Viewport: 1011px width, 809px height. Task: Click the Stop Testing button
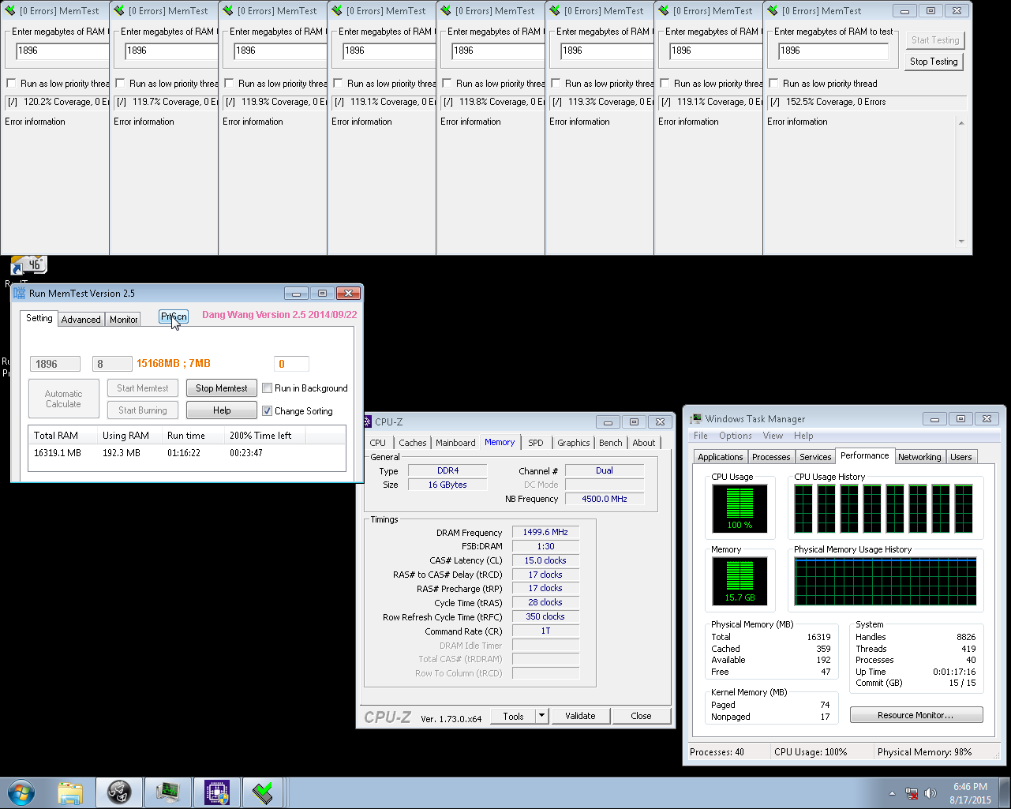pyautogui.click(x=934, y=62)
